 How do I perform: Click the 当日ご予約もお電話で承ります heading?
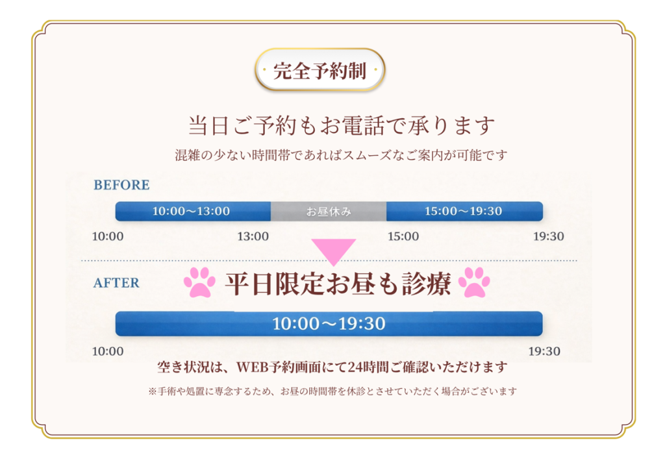[x=342, y=125]
